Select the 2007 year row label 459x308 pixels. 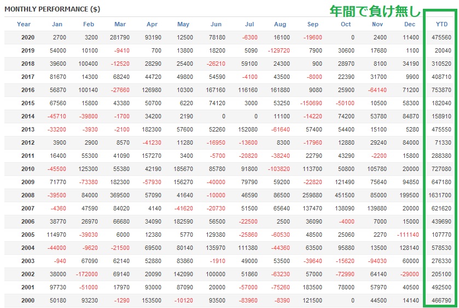(x=28, y=209)
